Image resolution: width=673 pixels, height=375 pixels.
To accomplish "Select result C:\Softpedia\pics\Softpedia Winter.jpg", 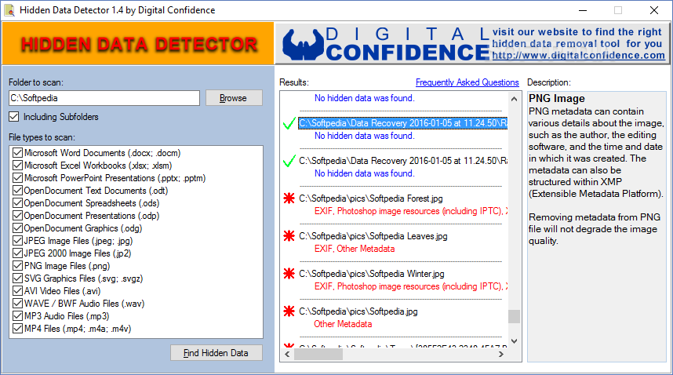I will tap(372, 274).
